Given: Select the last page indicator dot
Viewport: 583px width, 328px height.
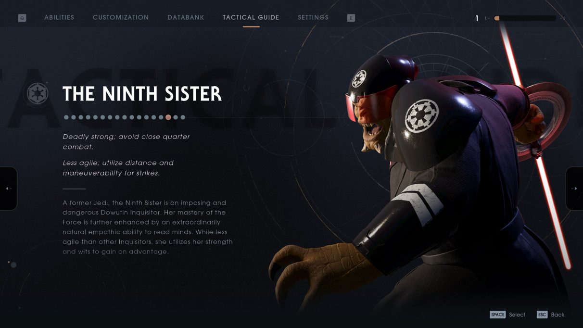Looking at the screenshot, I should [x=183, y=117].
